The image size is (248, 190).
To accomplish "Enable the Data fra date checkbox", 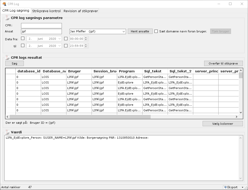I will click(x=23, y=39).
